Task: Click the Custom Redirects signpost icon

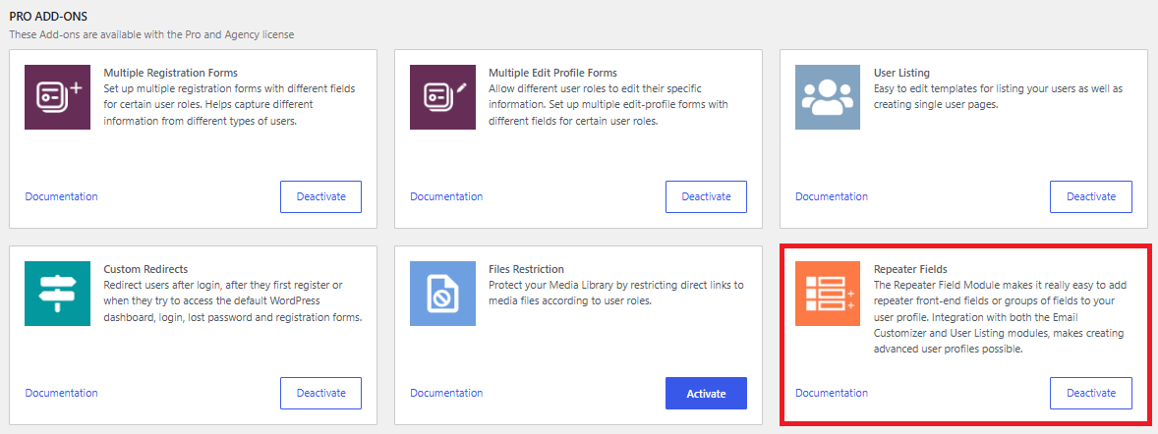Action: 57,294
